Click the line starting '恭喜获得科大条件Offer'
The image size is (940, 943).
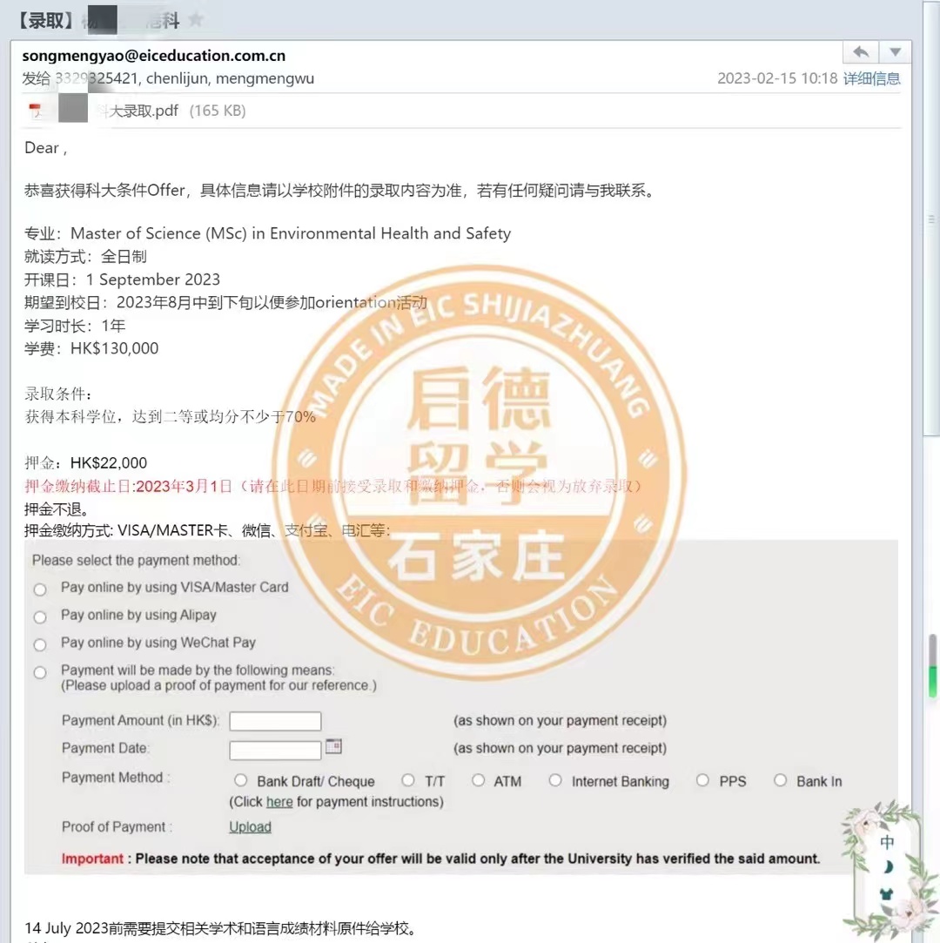click(x=341, y=191)
